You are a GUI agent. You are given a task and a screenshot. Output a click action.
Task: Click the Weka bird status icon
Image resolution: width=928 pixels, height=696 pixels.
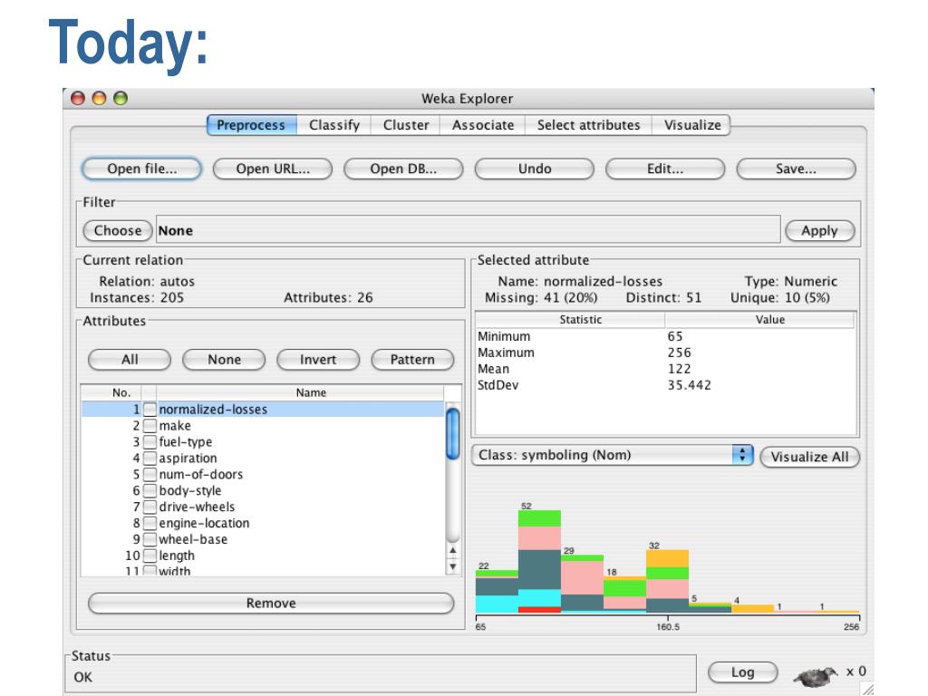pyautogui.click(x=816, y=676)
